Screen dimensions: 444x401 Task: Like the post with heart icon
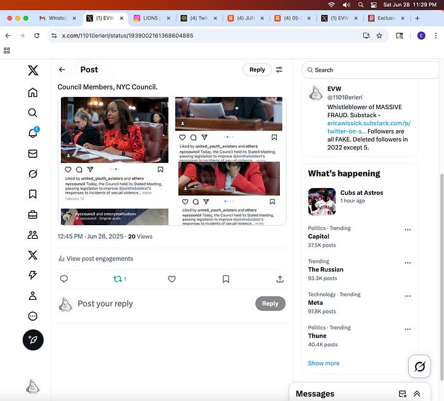tap(172, 279)
